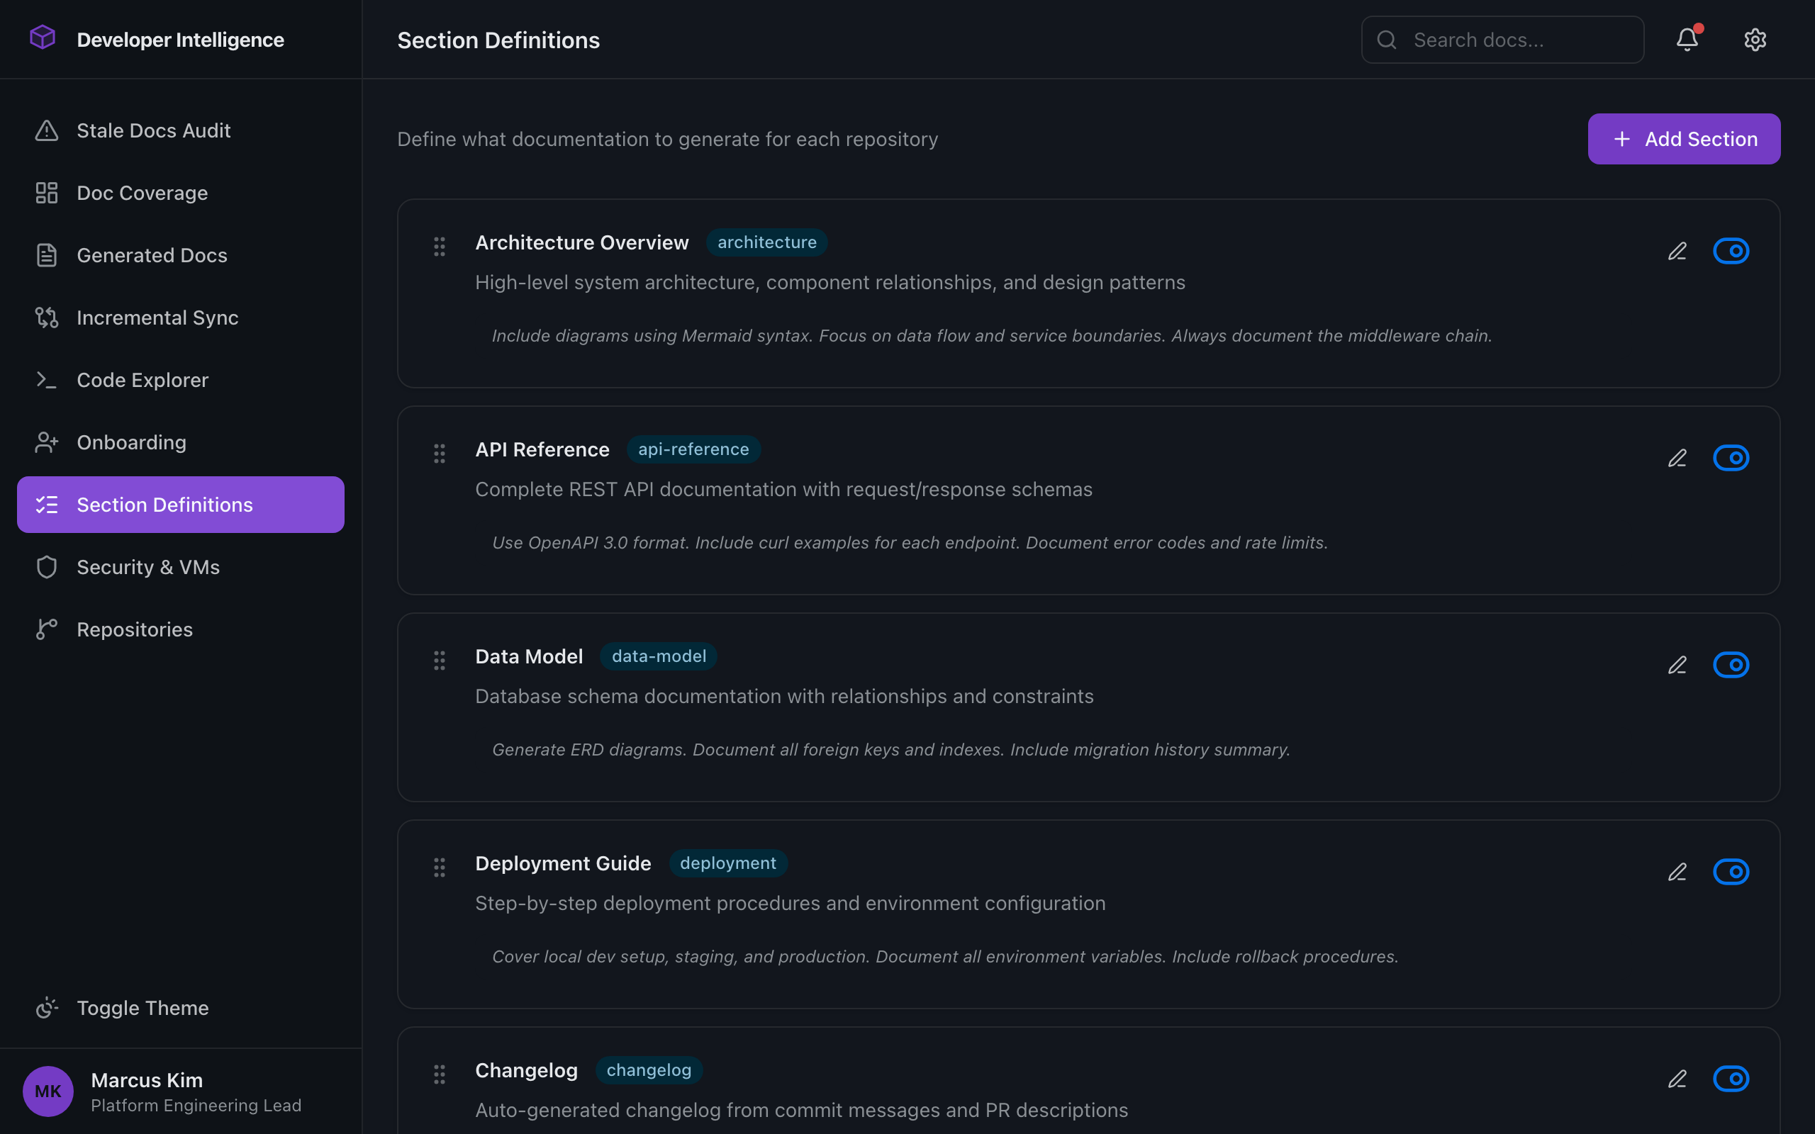Click the Deployment Guide drag handle

(440, 867)
